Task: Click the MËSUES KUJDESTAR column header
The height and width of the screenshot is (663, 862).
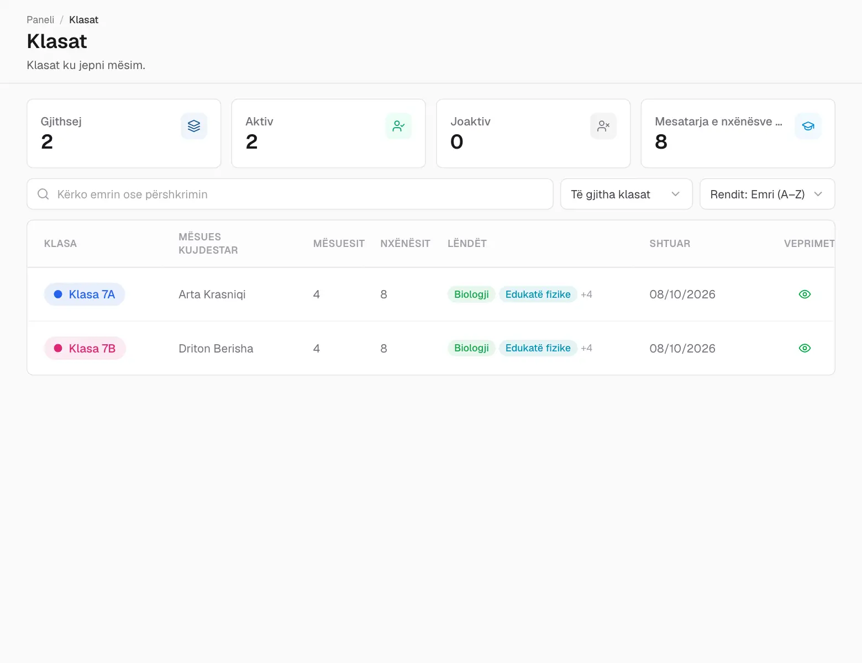Action: [208, 244]
